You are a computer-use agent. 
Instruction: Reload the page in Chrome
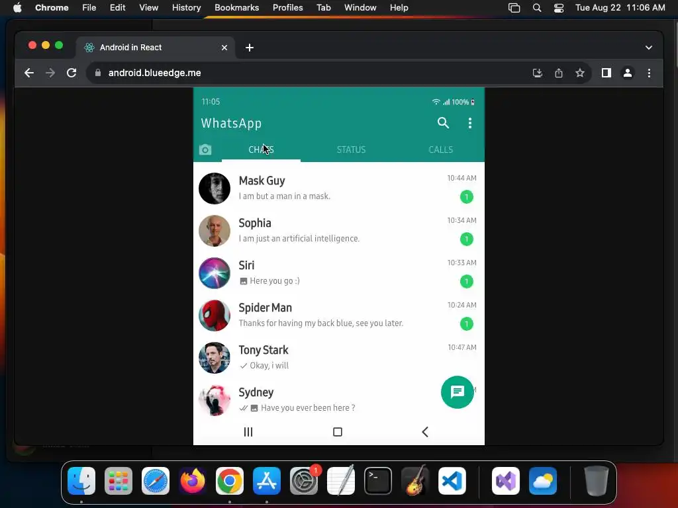[x=72, y=73]
